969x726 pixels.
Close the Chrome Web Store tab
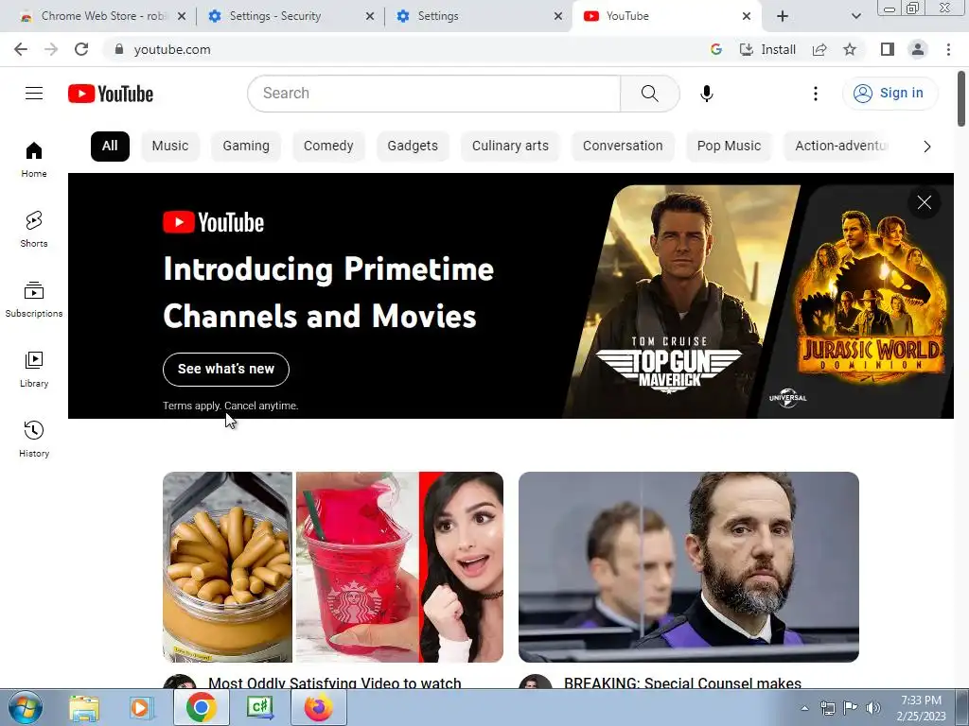tap(182, 16)
